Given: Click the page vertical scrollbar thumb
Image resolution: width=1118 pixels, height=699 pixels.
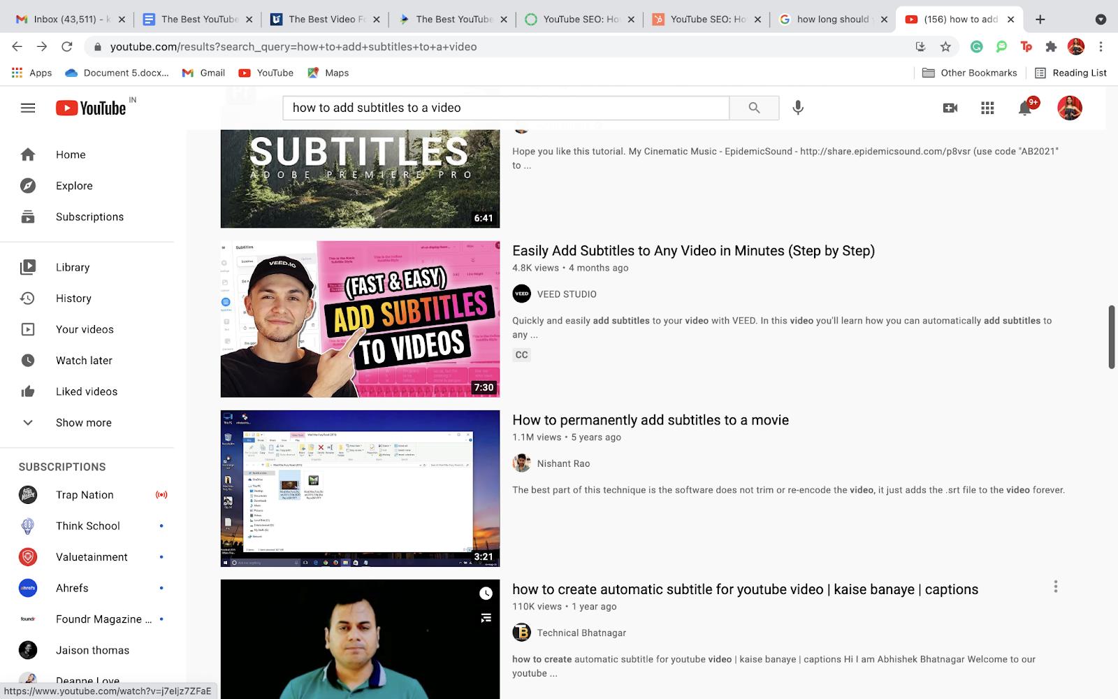Looking at the screenshot, I should pos(1112,337).
